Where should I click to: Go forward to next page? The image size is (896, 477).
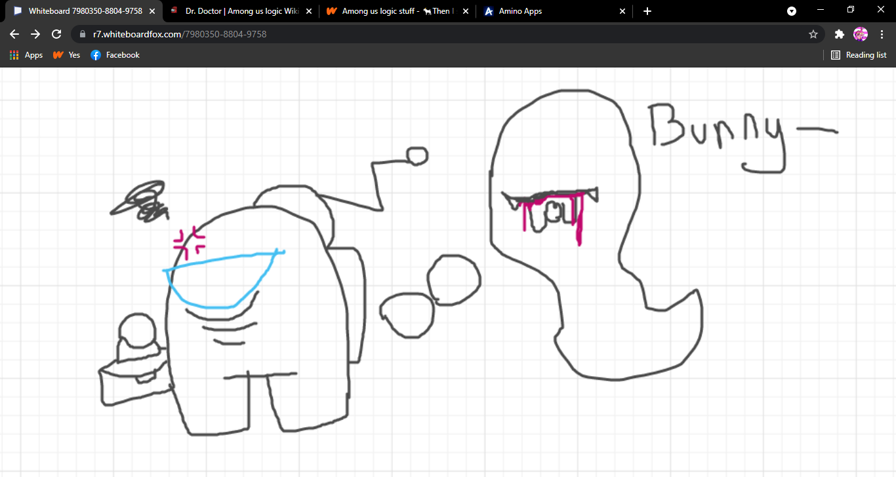click(35, 34)
